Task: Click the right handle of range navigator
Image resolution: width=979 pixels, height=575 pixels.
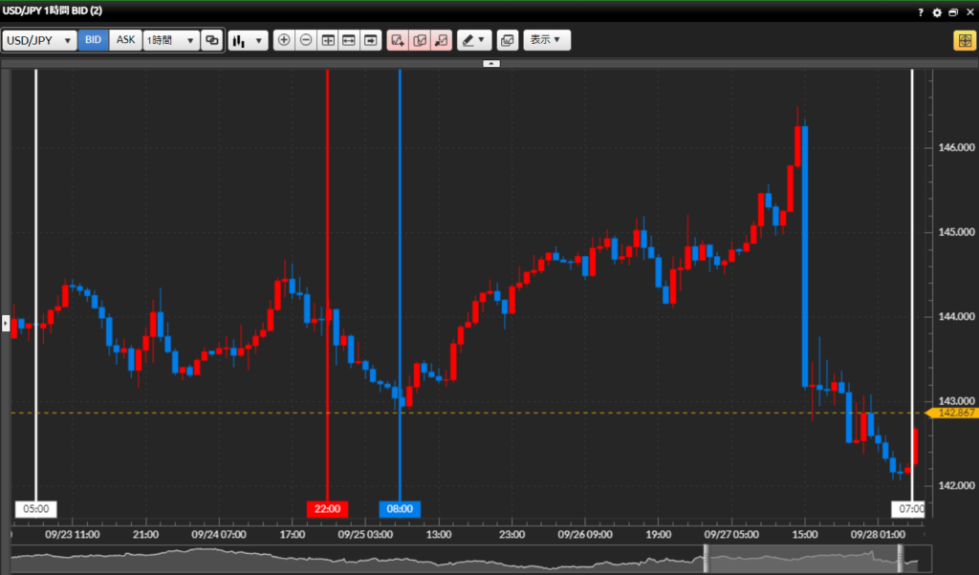Action: click(x=900, y=560)
